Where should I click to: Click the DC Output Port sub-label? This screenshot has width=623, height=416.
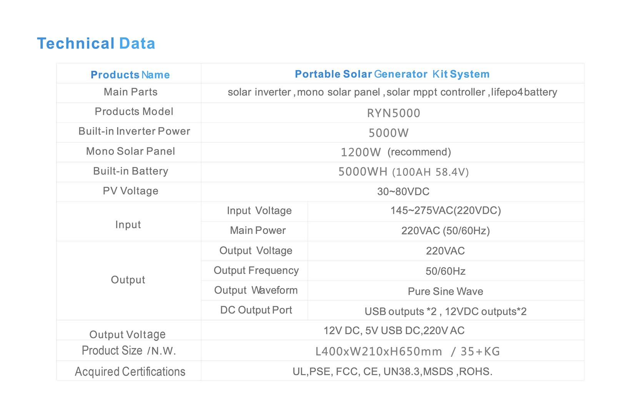256,310
